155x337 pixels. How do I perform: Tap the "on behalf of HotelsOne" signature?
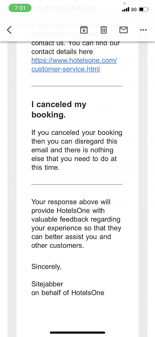coord(68,293)
